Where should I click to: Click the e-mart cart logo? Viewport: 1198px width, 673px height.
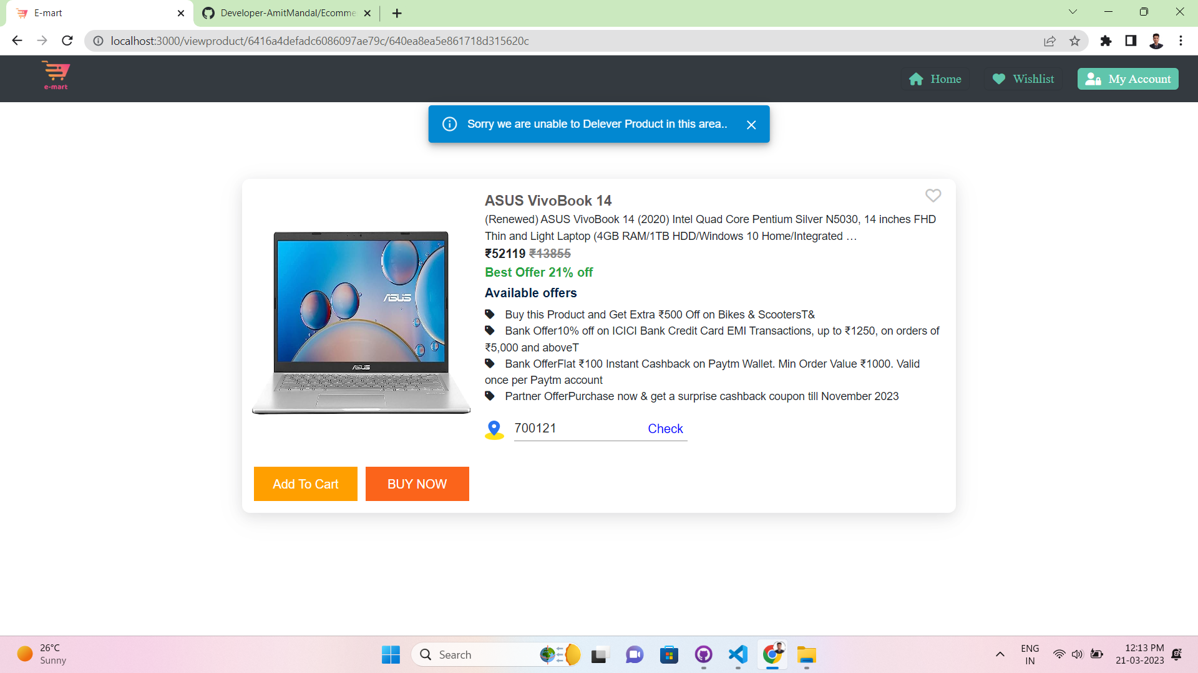tap(56, 75)
